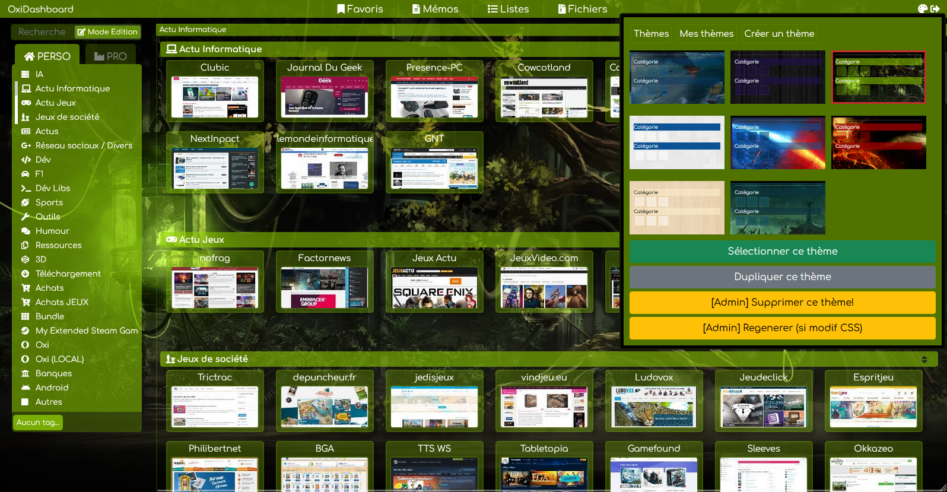Select Actu Informatique laptop icon in sidebar
Screen dimensions: 947x492
(26, 88)
